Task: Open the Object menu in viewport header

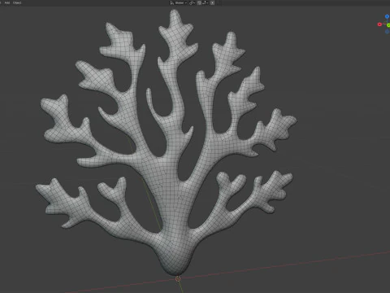Action: 17,2
